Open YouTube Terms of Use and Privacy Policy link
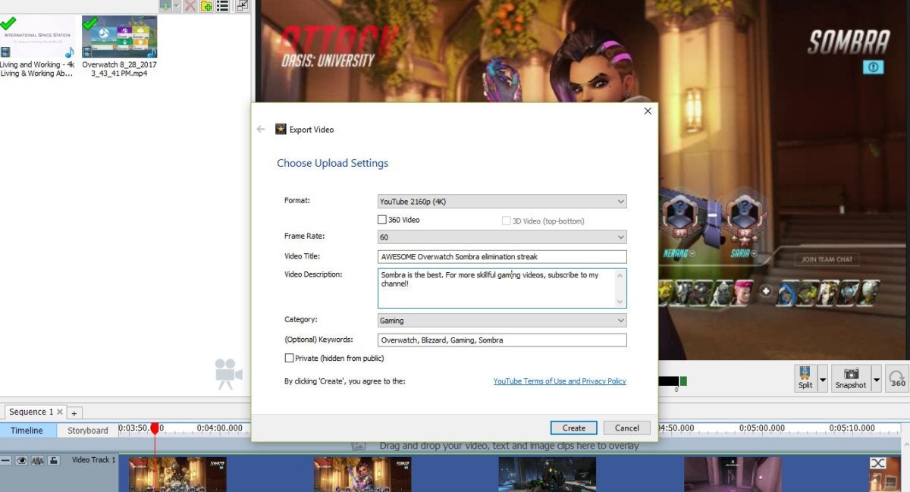The width and height of the screenshot is (910, 492). (x=560, y=381)
